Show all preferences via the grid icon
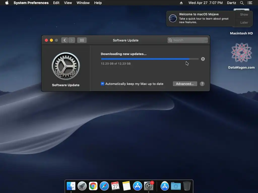 click(x=82, y=40)
